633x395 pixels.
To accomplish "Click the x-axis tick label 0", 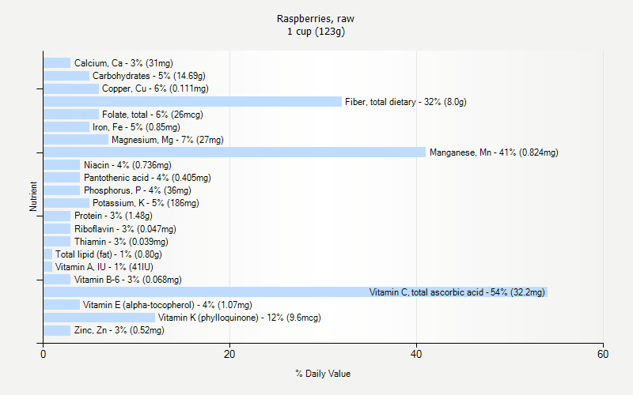I will click(44, 354).
